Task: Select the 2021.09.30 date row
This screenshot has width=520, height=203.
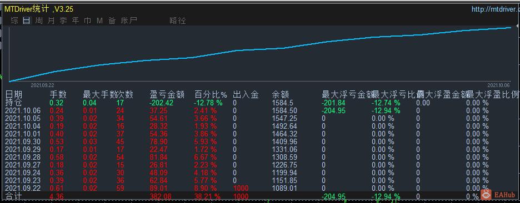Action: tap(23, 142)
